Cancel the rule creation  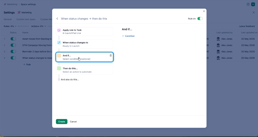[x=73, y=121]
